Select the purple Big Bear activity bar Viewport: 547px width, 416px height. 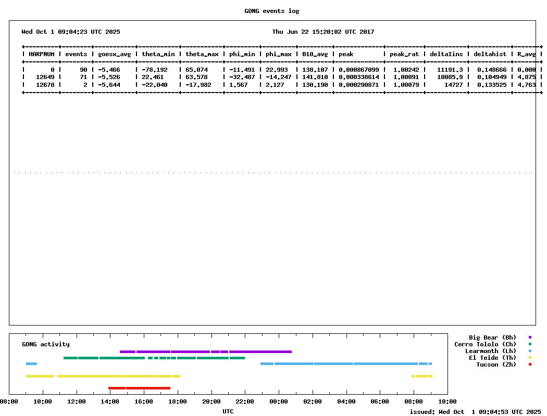pyautogui.click(x=205, y=352)
